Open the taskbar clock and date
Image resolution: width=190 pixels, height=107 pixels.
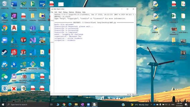pyautogui.click(x=179, y=105)
